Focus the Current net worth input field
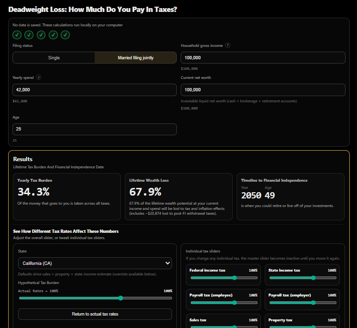 (x=263, y=90)
